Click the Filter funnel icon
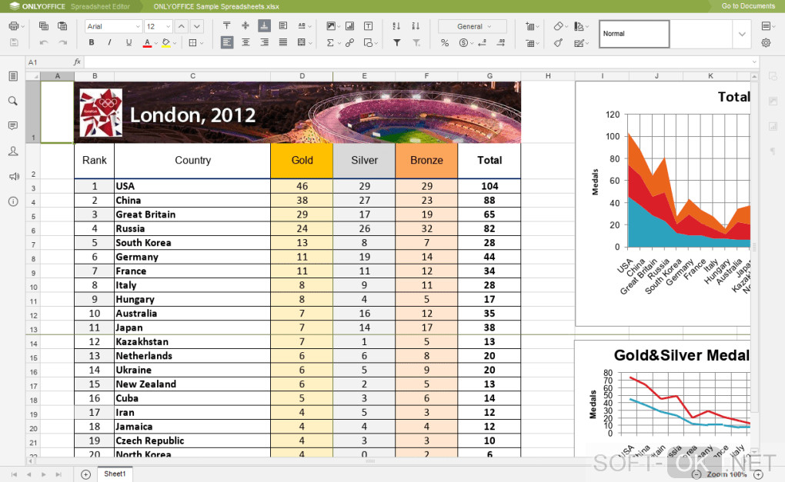785x482 pixels. point(396,43)
